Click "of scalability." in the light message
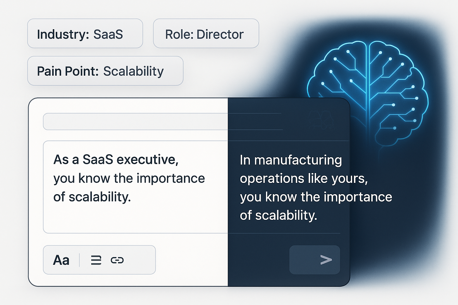This screenshot has height=305, width=458. point(92,197)
